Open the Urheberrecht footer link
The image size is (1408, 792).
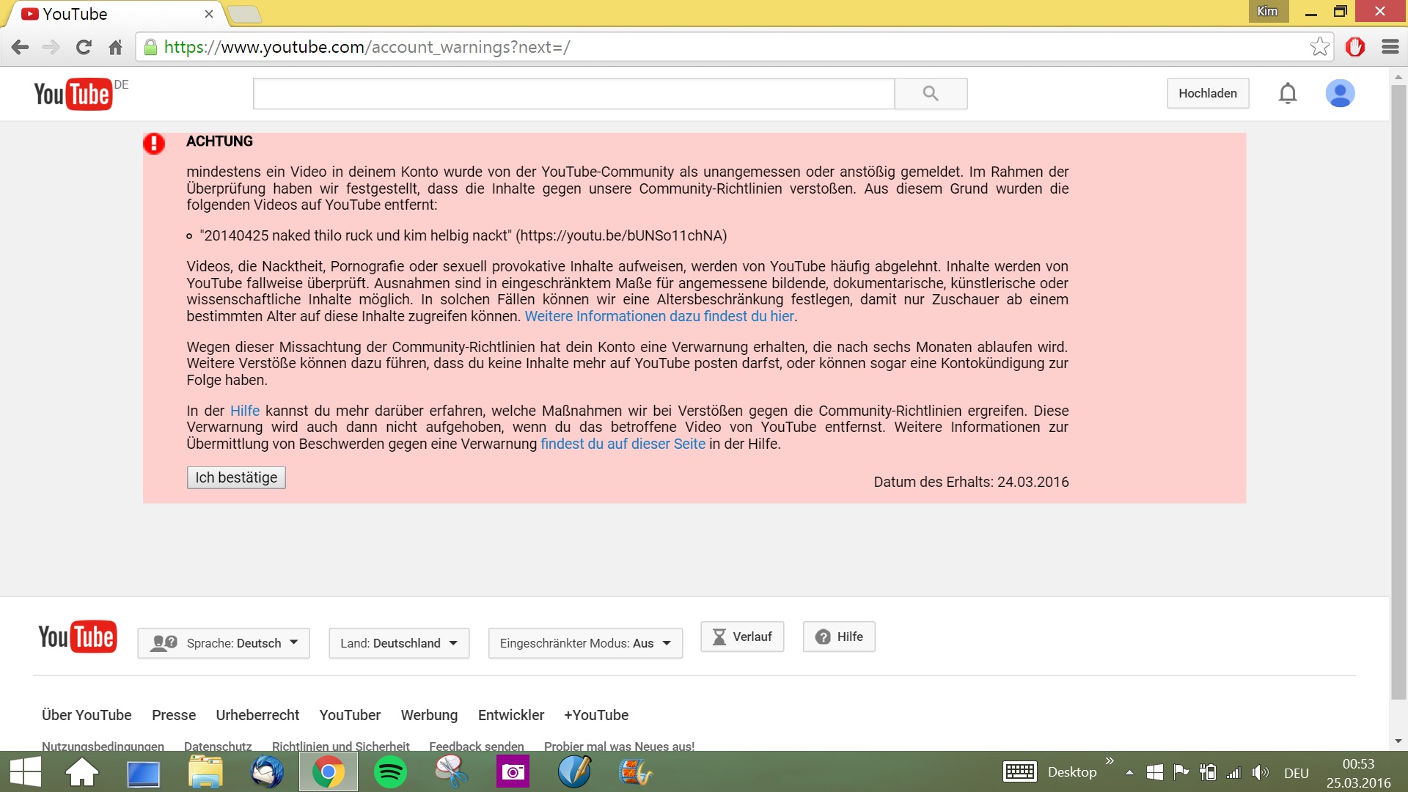click(257, 715)
